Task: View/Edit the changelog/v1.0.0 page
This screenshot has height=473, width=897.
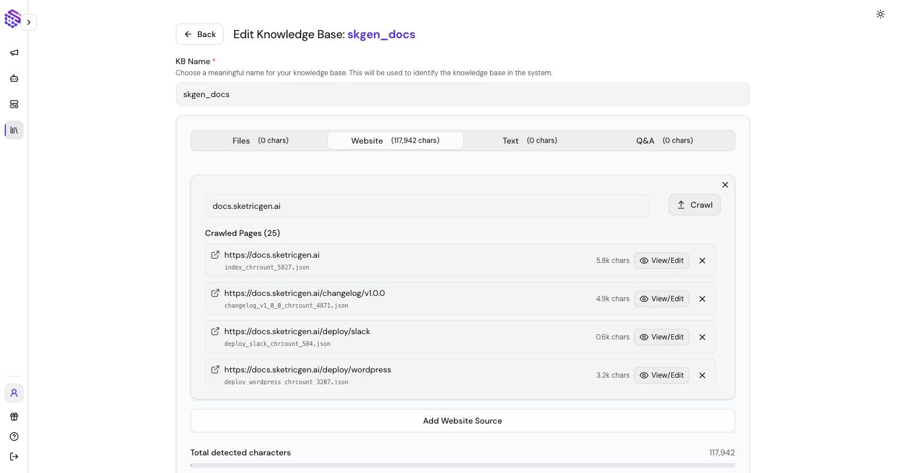Action: pyautogui.click(x=662, y=299)
